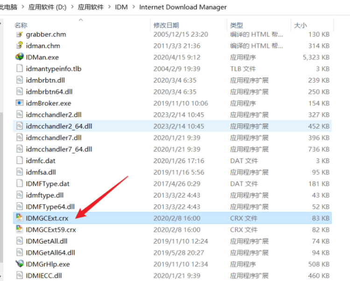This screenshot has height=281, width=350.
Task: Select the file name IDMIECC.dll
Action: 44,276
